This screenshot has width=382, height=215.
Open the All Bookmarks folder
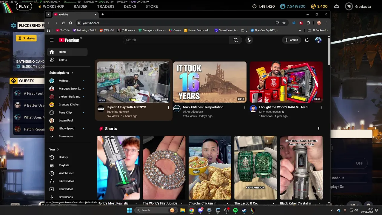point(318,30)
